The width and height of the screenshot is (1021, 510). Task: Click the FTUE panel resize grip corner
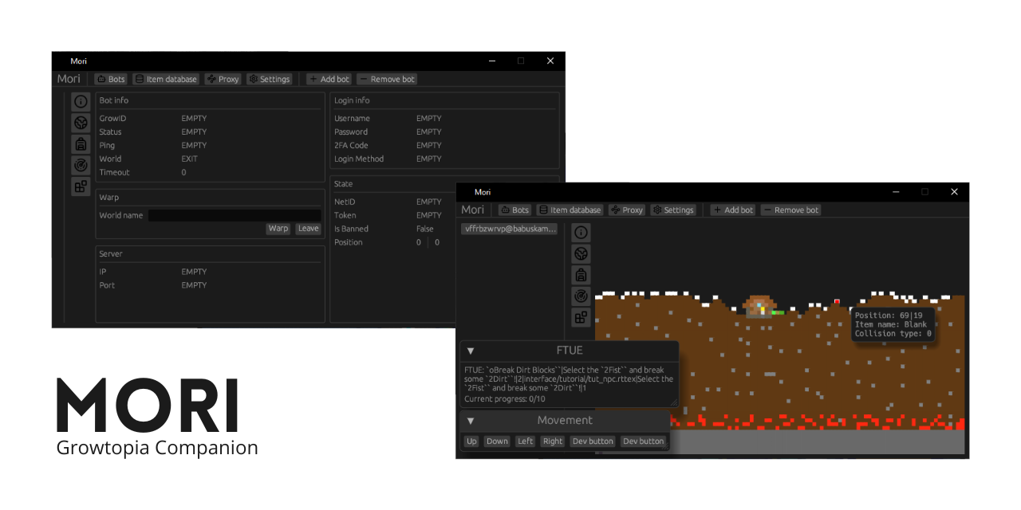pyautogui.click(x=674, y=402)
